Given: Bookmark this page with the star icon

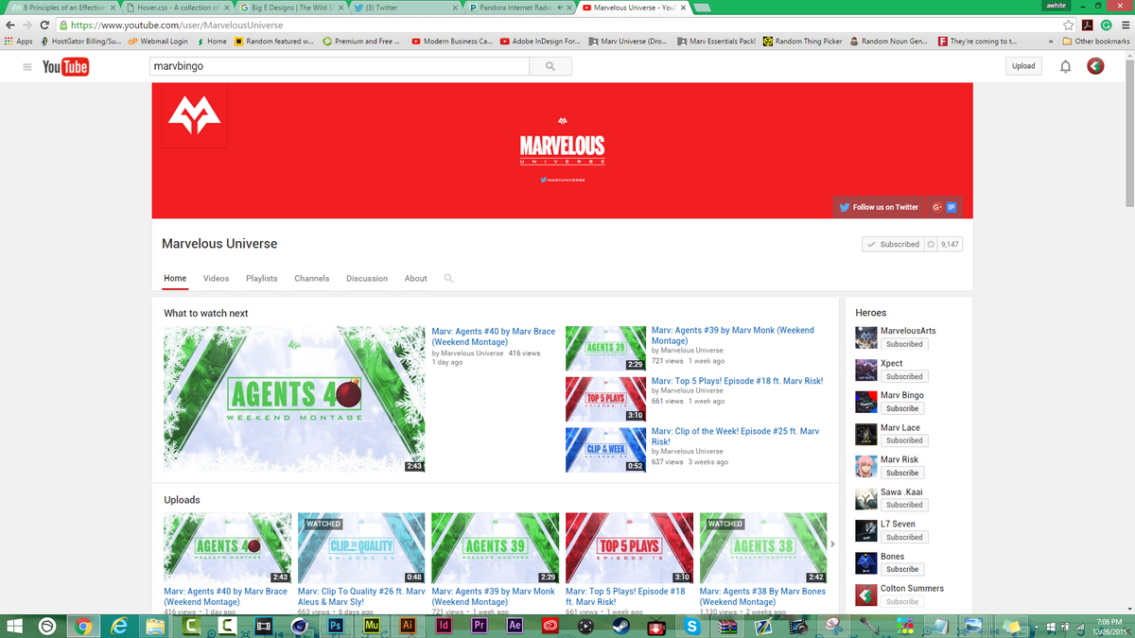Looking at the screenshot, I should (1069, 26).
